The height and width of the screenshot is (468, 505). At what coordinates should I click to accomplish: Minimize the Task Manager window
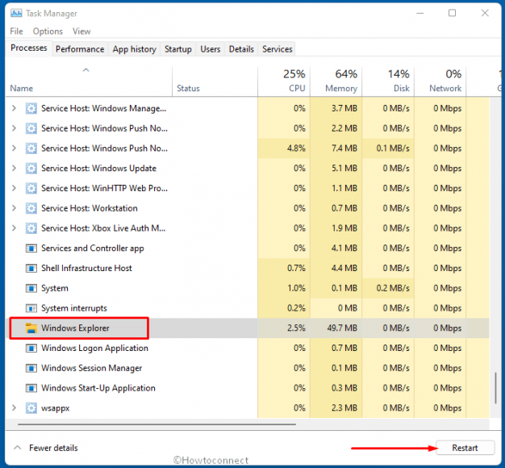(420, 13)
